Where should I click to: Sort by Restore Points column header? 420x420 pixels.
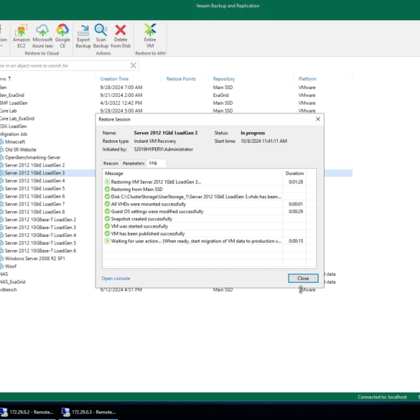(x=181, y=79)
